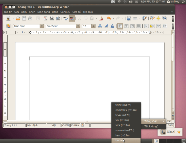Expand the FreeSerif font name dropdown
The width and height of the screenshot is (186, 143).
[78, 26]
